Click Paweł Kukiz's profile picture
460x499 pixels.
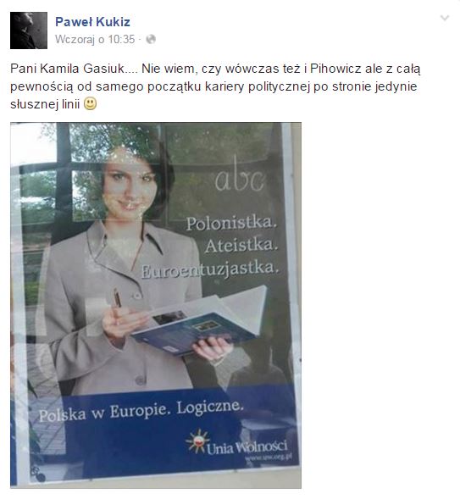(29, 30)
